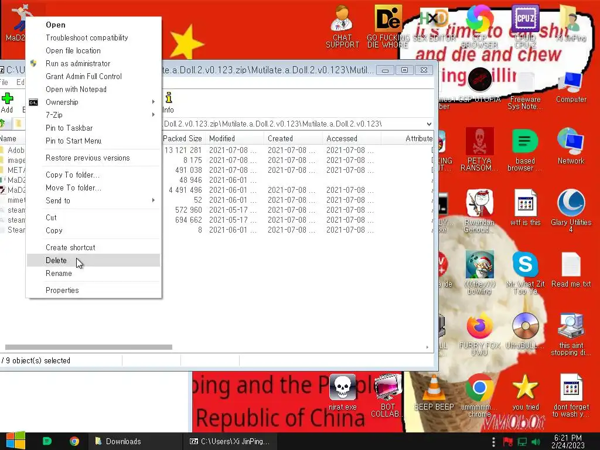Screen dimensions: 600x450
Task: Open PETYA RANSOM desktop icon
Action: 479,149
